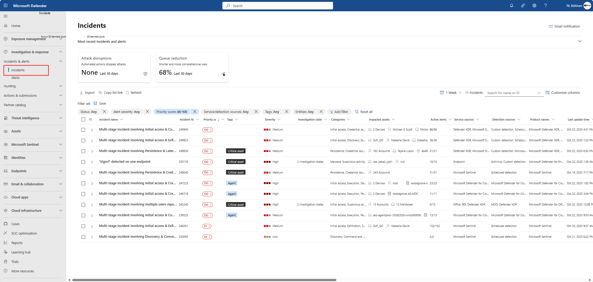
Task: Collapse Incidents & alerts section
Action: pyautogui.click(x=61, y=61)
